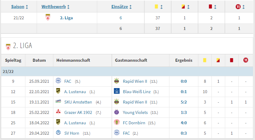Sort by red cards column
The width and height of the screenshot is (255, 140).
pyautogui.click(x=212, y=7)
